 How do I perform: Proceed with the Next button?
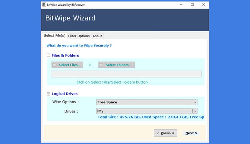[191, 133]
